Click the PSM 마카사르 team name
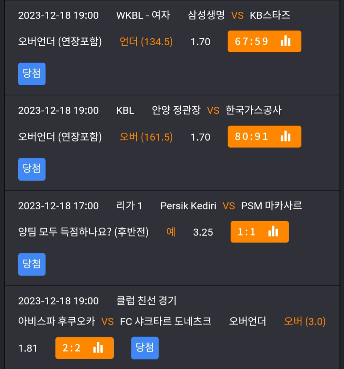344x369 pixels. [272, 206]
